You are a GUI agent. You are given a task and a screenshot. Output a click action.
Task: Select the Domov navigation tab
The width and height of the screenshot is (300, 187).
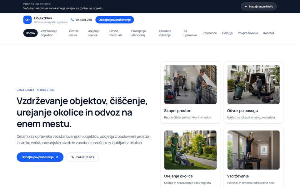[x=30, y=33]
